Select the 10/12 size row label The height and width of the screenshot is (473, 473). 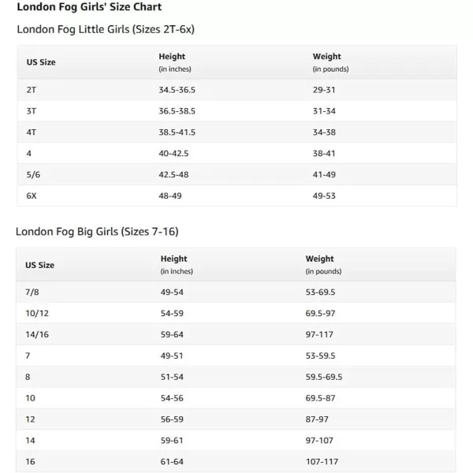tap(37, 313)
